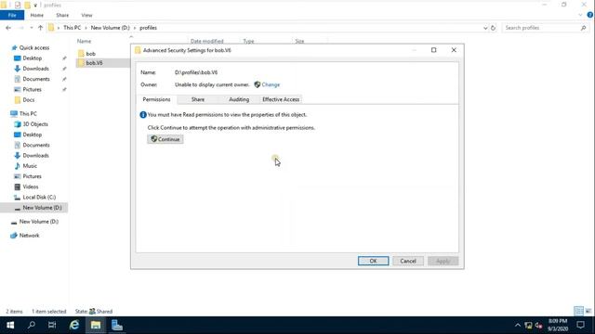The height and width of the screenshot is (334, 595).
Task: Go back in Explorer navigation
Action: tap(8, 28)
